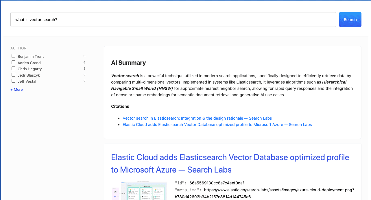
Task: Open the 'Elastic Cloud adds Elasticsearch Vector Database' article
Action: tap(230, 163)
